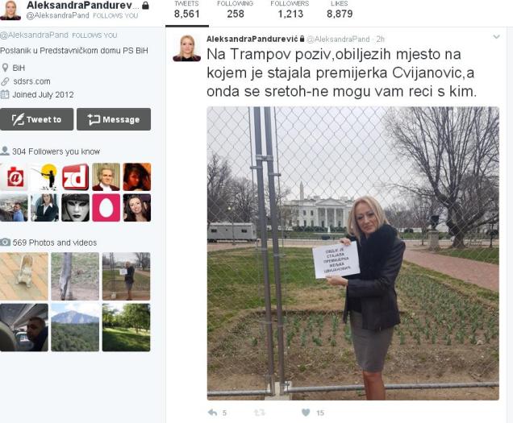The width and height of the screenshot is (513, 423).
Task: Click the Tweet to button
Action: (36, 119)
